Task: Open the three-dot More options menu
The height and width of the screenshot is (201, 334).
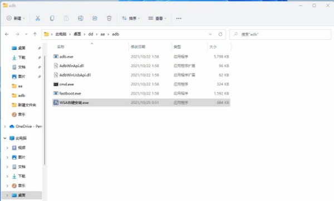Action: point(179,18)
